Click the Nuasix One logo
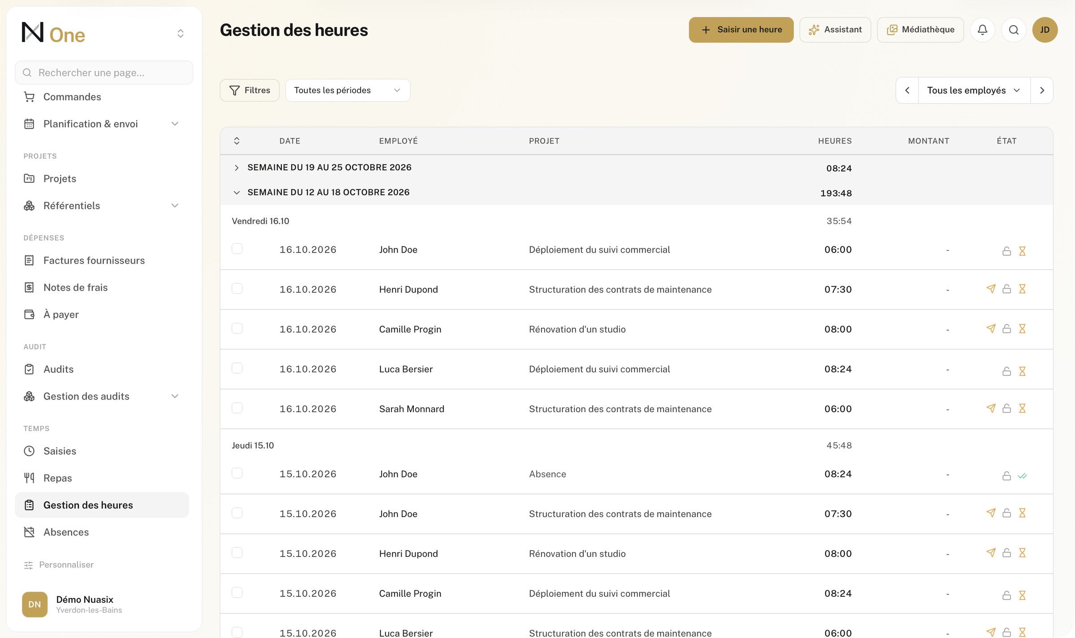This screenshot has height=638, width=1075. (53, 33)
